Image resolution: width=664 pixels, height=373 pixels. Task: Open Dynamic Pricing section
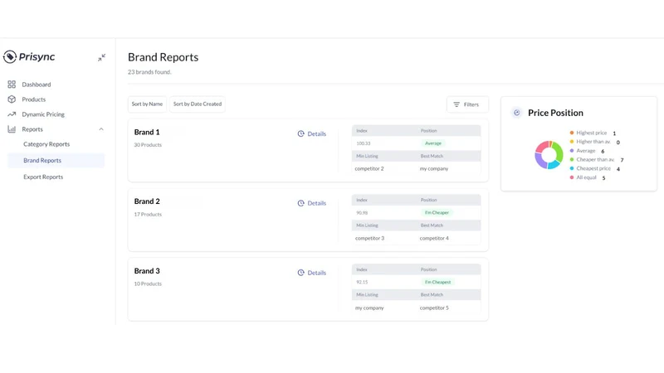coord(43,114)
